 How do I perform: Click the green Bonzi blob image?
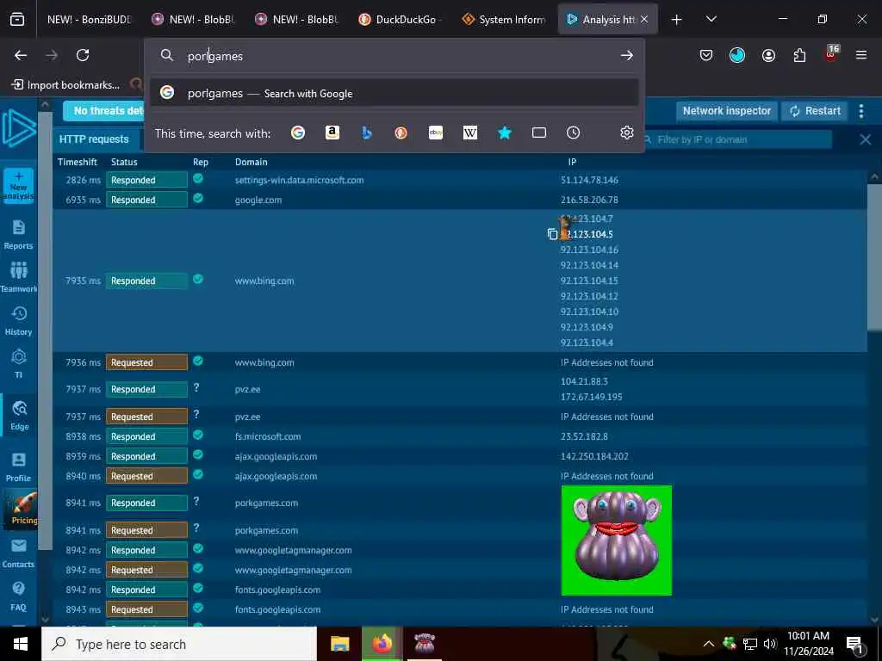[617, 541]
